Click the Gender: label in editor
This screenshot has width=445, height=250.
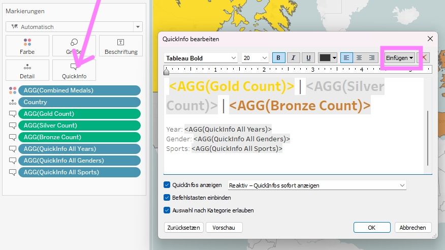[x=179, y=139]
